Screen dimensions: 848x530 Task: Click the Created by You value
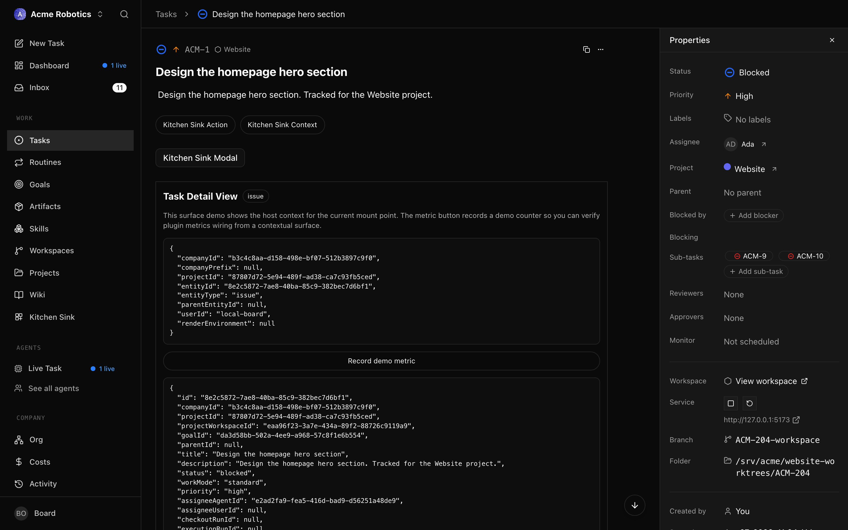pos(737,511)
